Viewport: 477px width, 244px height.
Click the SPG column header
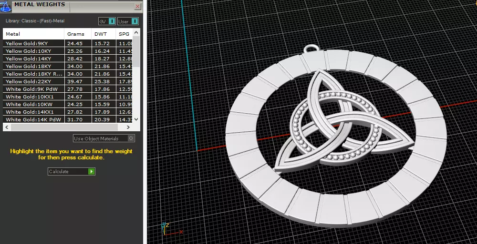[124, 34]
